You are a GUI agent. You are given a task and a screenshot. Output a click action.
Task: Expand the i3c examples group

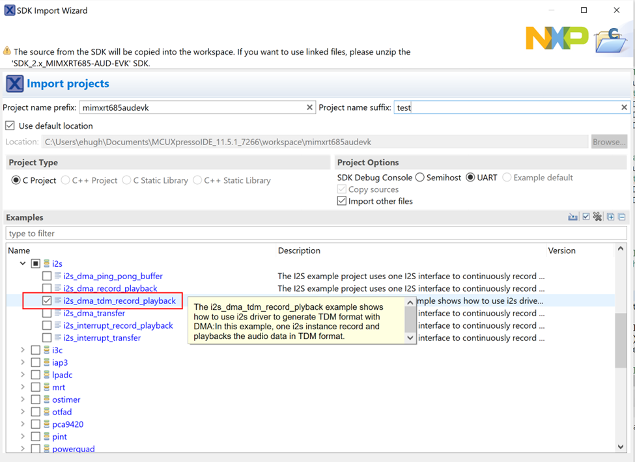[23, 350]
